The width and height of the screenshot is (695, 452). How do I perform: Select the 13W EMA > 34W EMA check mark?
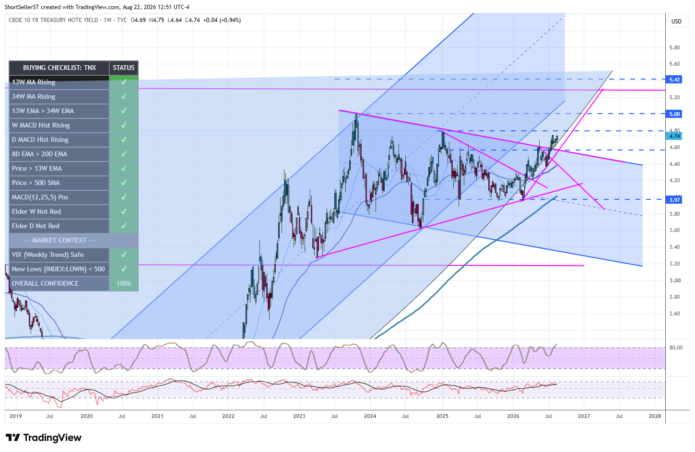click(x=124, y=111)
